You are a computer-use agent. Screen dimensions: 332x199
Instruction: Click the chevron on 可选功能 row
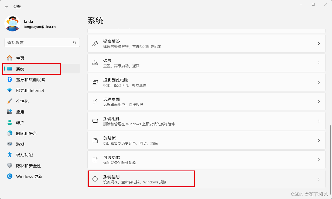tap(319, 160)
